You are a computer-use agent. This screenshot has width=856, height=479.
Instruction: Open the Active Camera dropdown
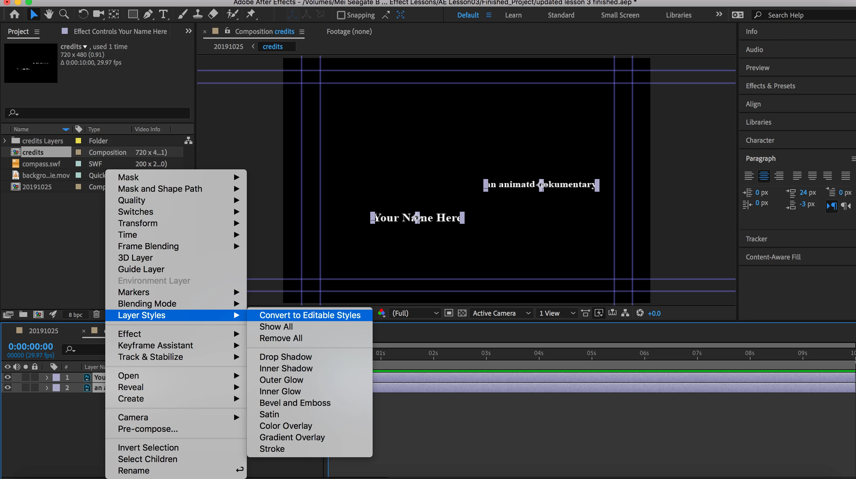pos(501,313)
